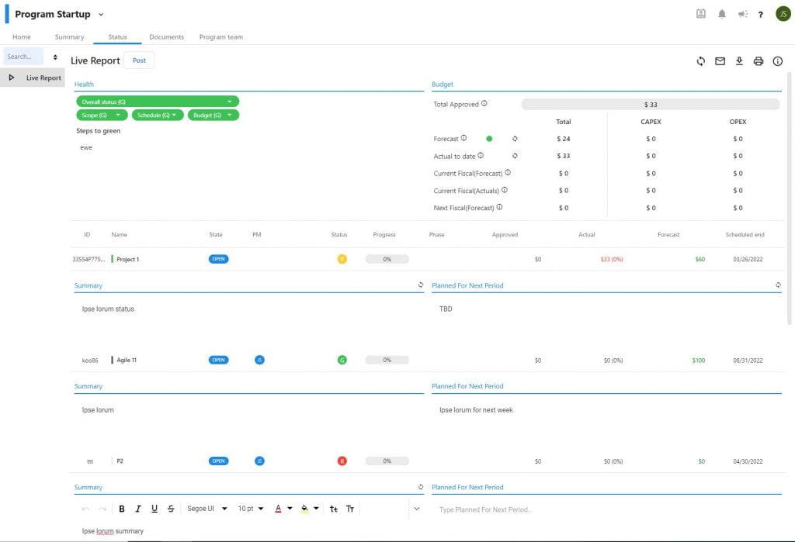Click Project 1 progress bar 0%

[x=387, y=259]
